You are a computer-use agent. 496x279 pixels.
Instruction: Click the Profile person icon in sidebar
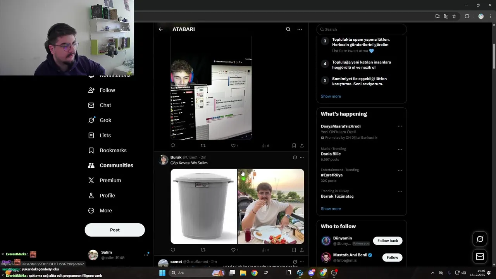point(91,195)
